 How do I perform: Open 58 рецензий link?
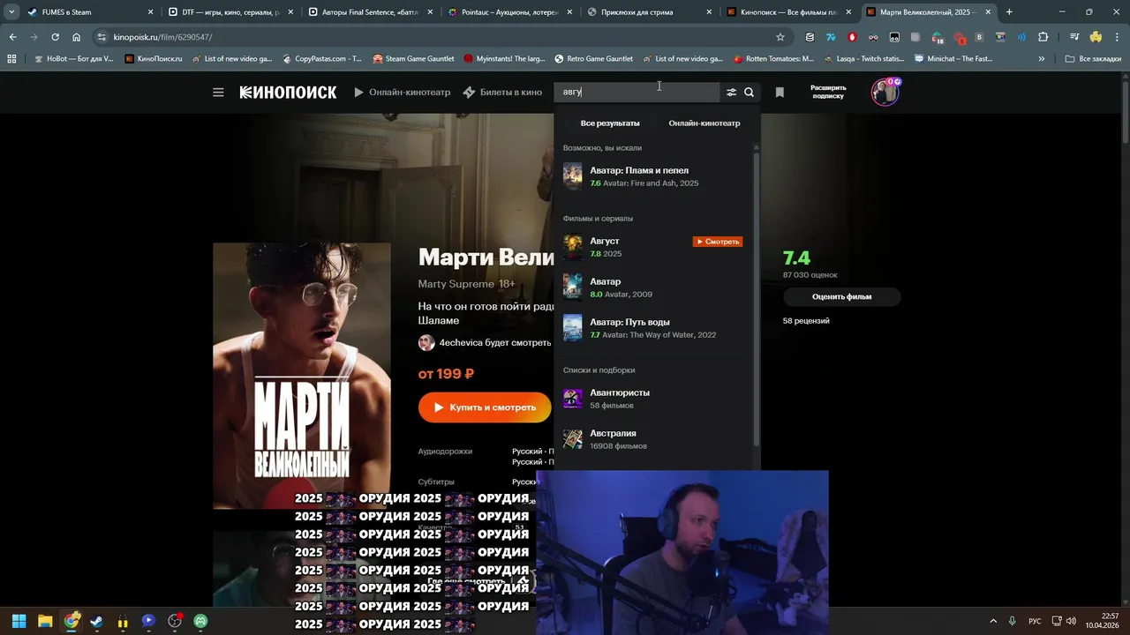point(806,321)
